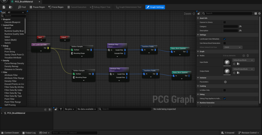
Task: Click the Category text field
Action: (x=231, y=27)
